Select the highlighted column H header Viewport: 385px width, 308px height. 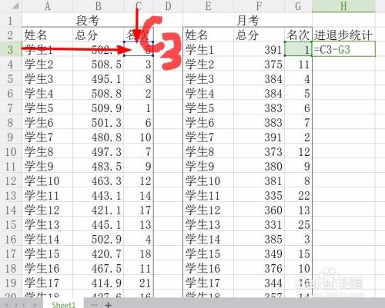point(343,6)
